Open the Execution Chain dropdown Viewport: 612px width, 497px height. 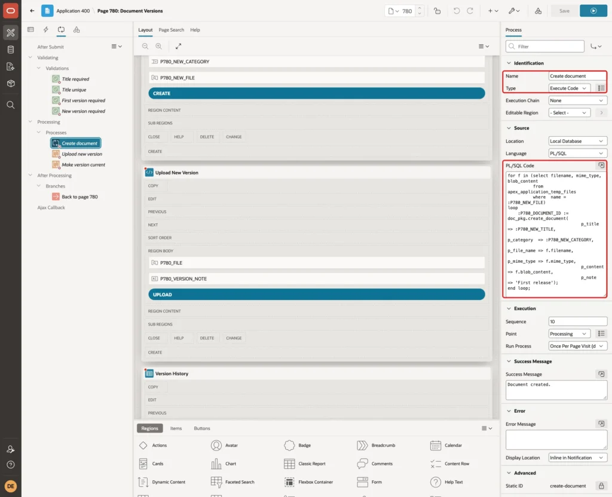pyautogui.click(x=578, y=100)
